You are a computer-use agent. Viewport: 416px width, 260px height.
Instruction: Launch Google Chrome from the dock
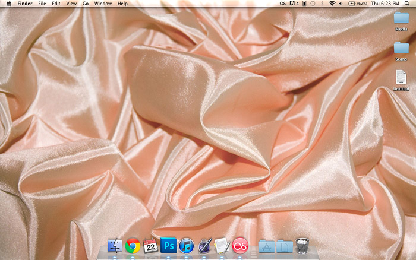133,245
